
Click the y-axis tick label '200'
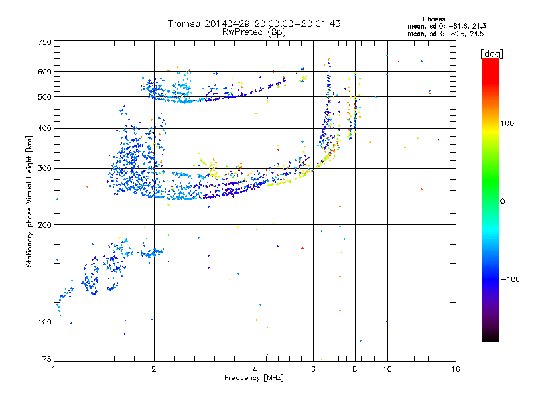coord(44,225)
